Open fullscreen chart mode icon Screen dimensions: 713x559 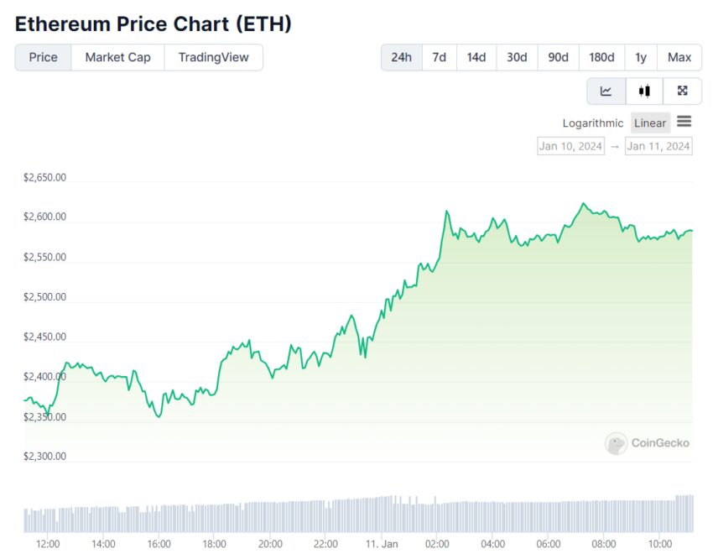pos(683,91)
